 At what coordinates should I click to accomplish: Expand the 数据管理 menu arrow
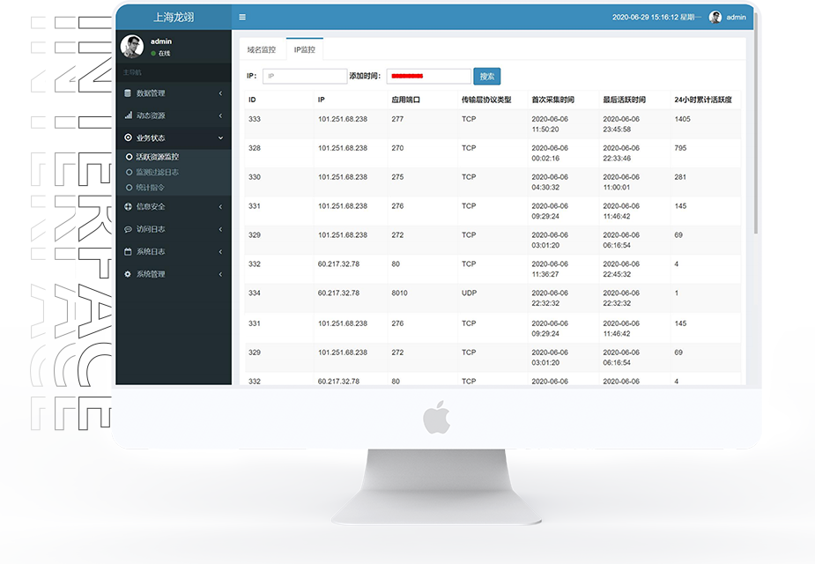click(220, 93)
